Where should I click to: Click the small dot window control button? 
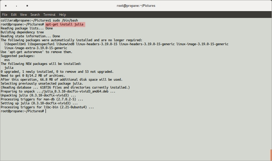[17, 6]
